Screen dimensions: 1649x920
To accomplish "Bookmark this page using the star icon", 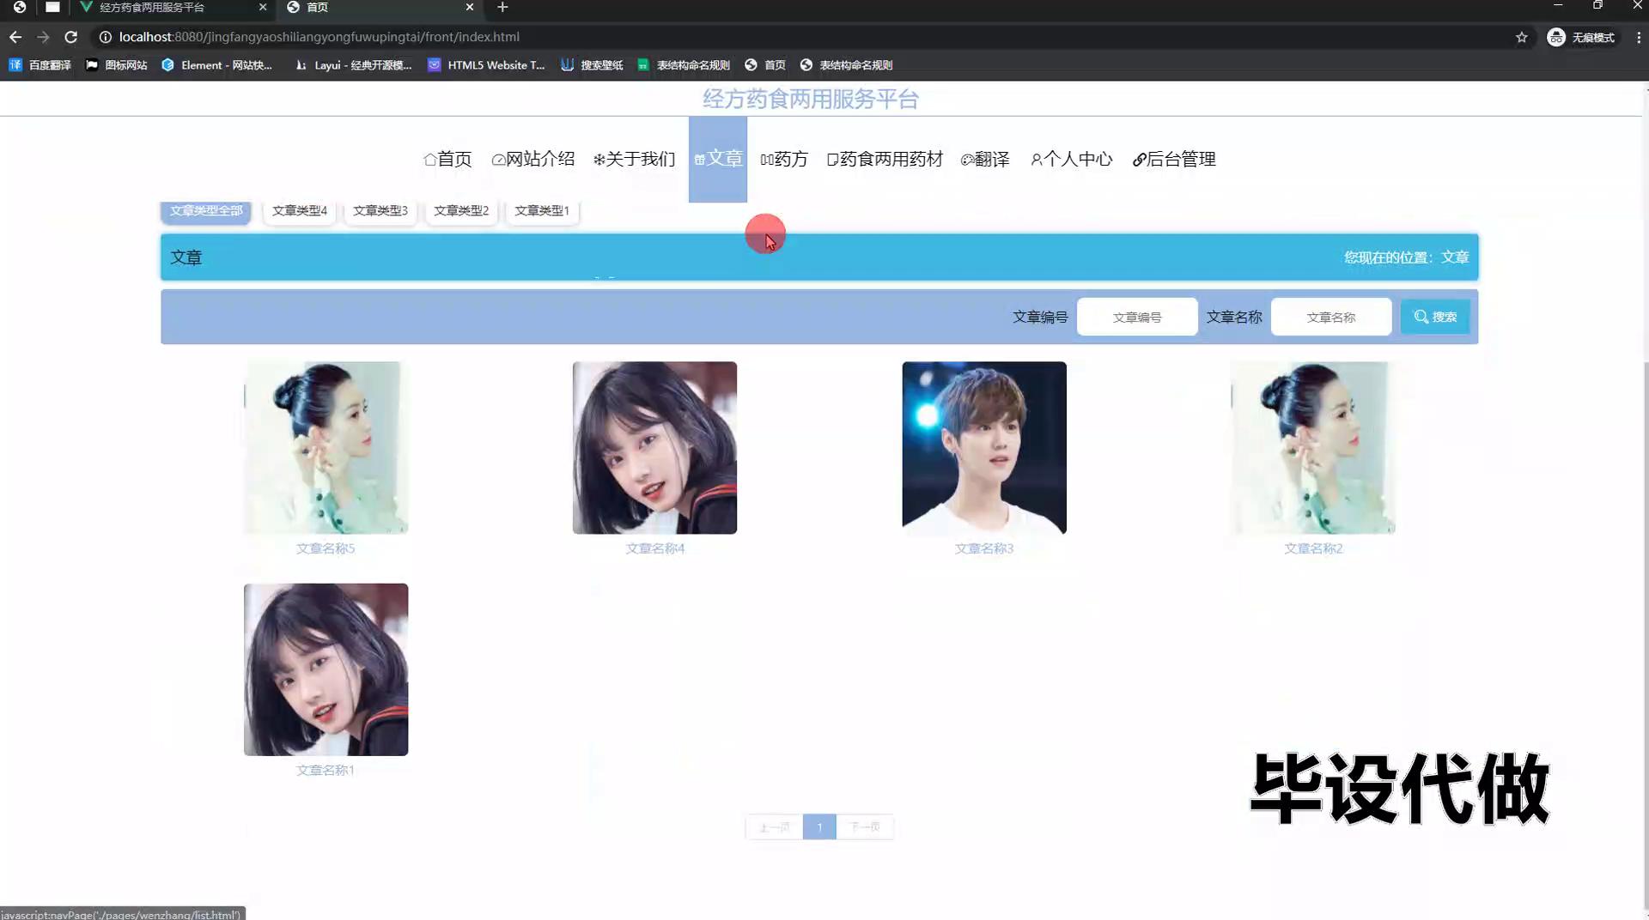I will tap(1521, 37).
